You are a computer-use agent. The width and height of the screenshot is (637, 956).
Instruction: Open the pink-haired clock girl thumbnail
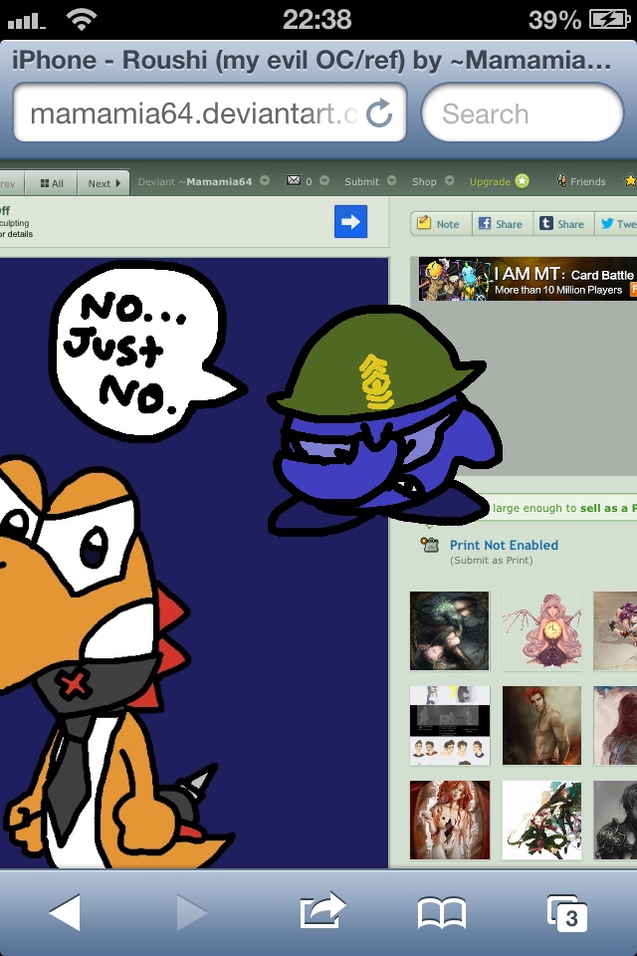tap(541, 630)
